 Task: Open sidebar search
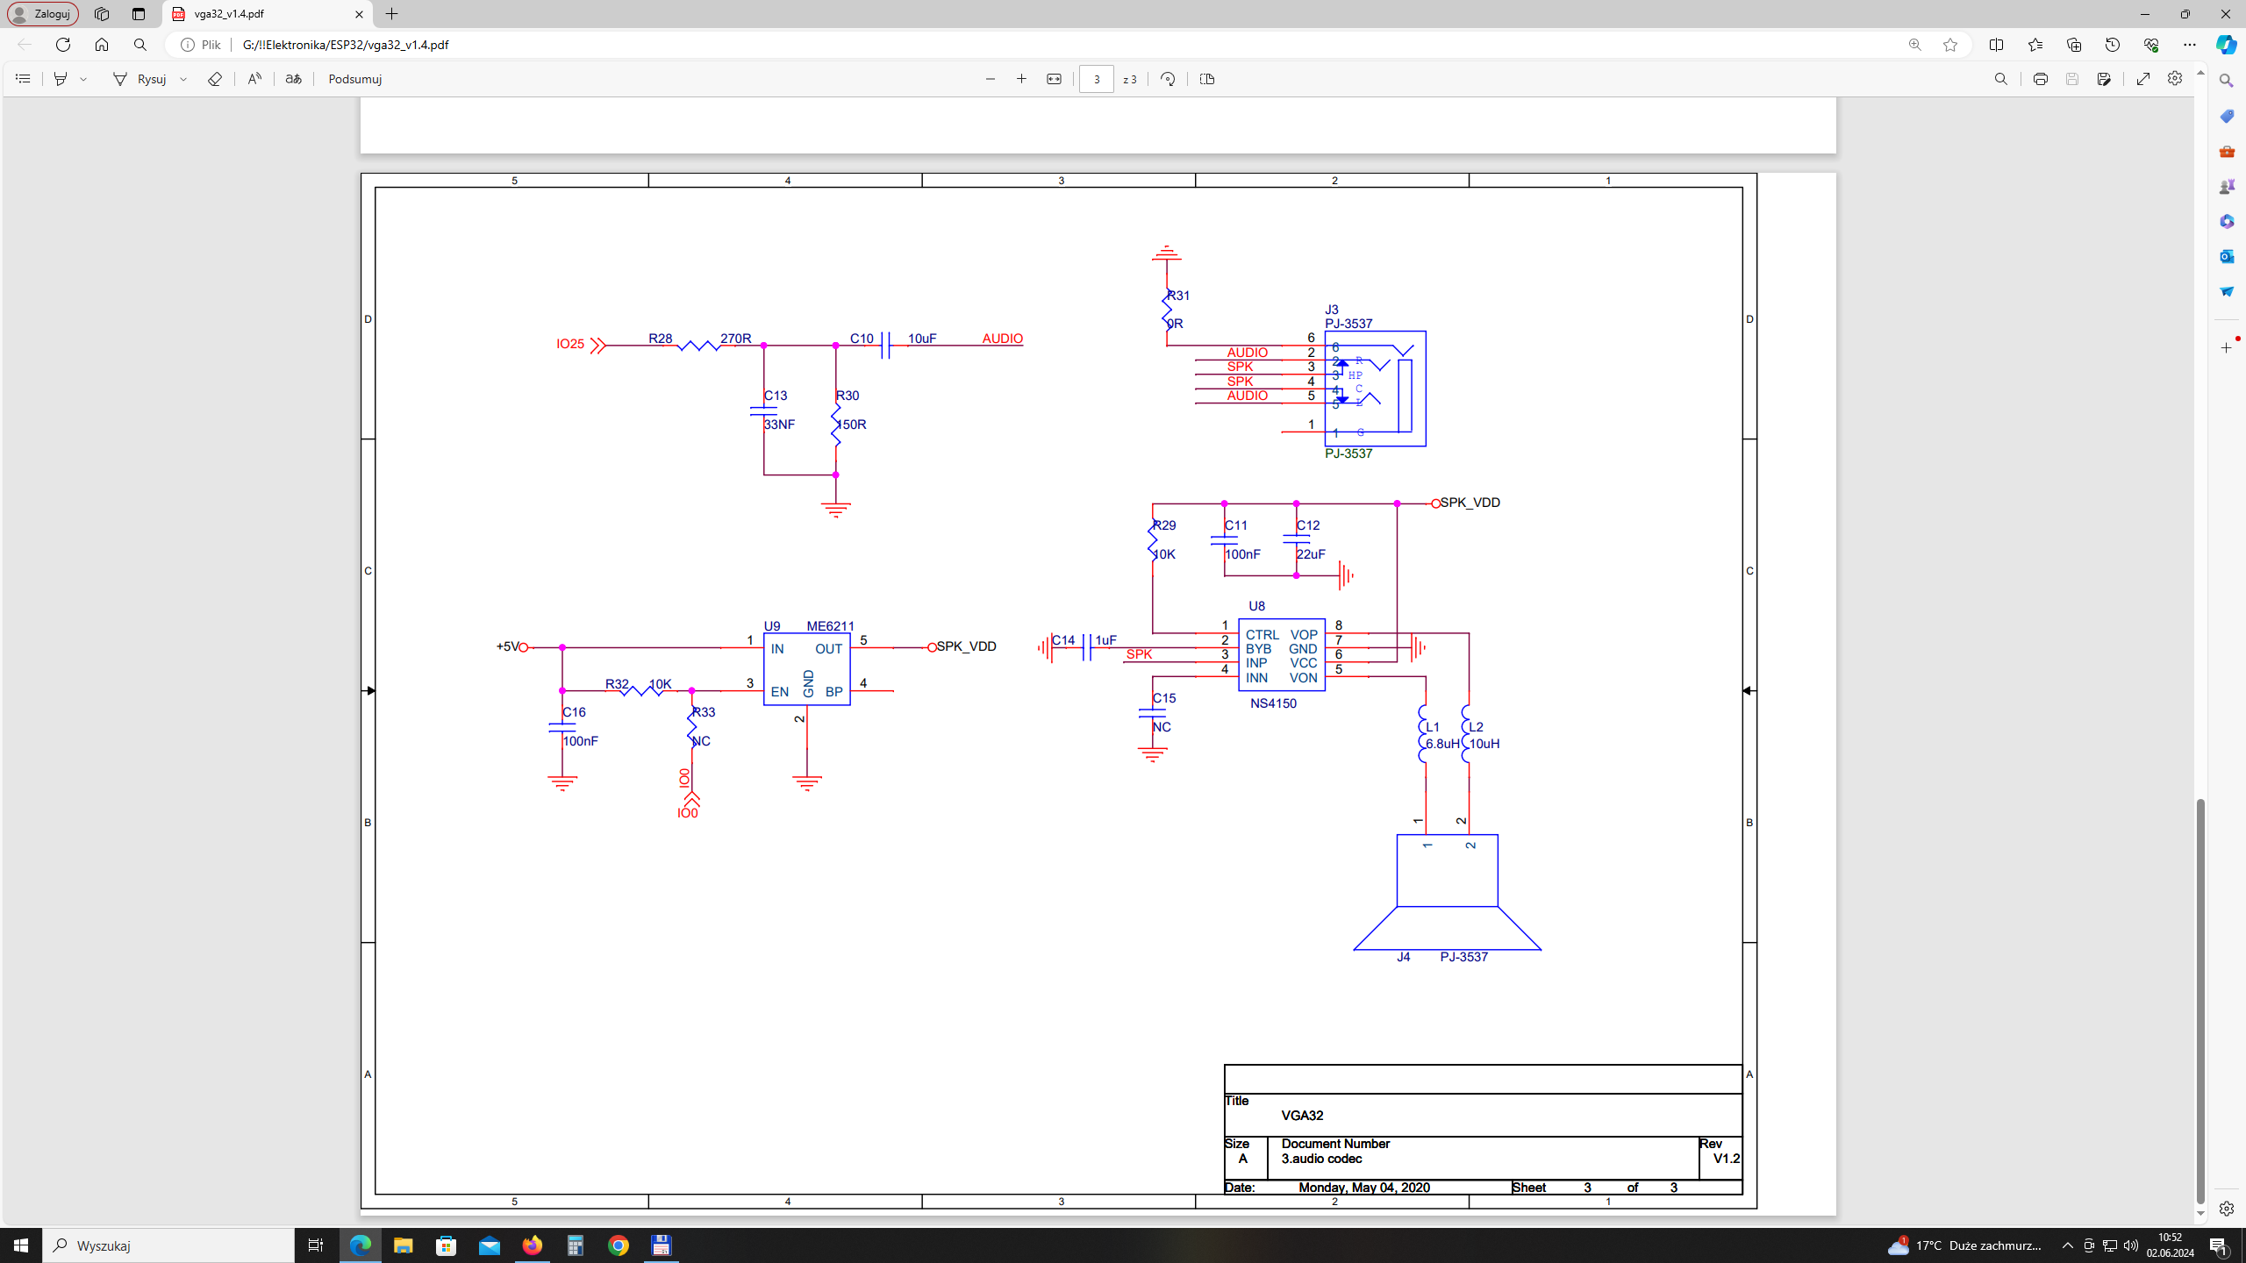[x=2227, y=81]
